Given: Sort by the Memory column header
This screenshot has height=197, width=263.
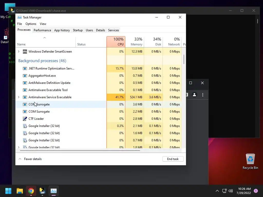Looking at the screenshot, I should point(135,42).
